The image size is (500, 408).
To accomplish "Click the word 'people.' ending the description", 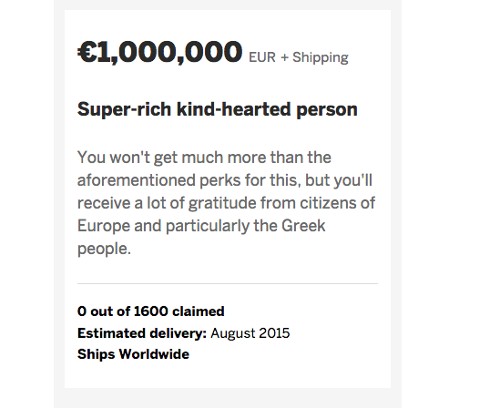I will tap(104, 249).
